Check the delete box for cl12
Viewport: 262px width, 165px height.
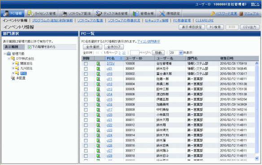click(x=86, y=84)
